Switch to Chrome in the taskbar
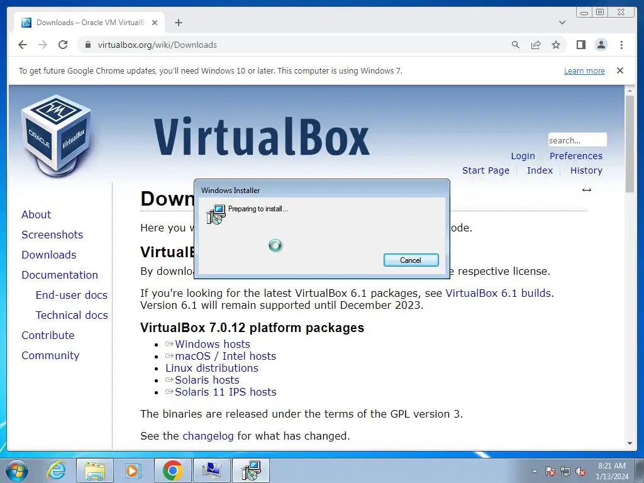This screenshot has height=483, width=644. (172, 470)
